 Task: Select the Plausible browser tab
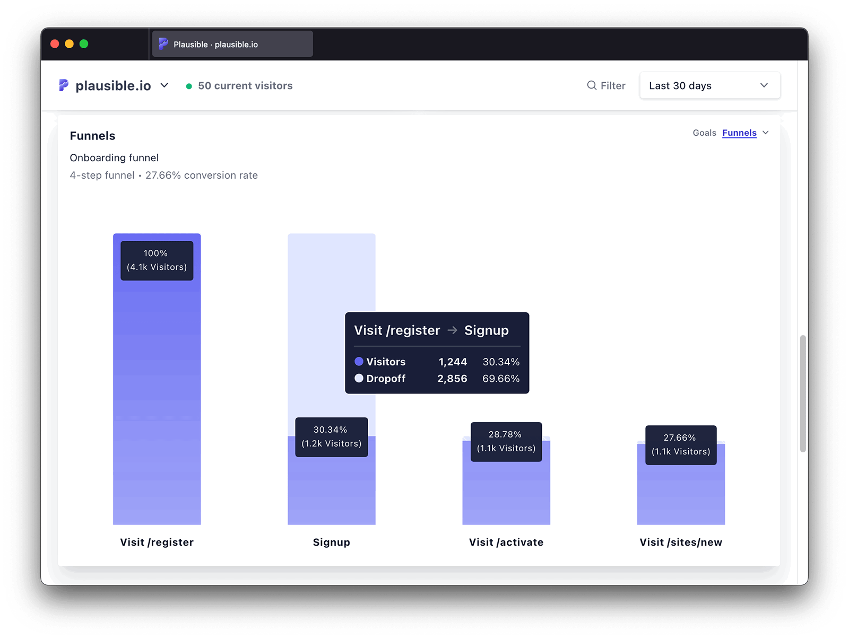click(232, 43)
